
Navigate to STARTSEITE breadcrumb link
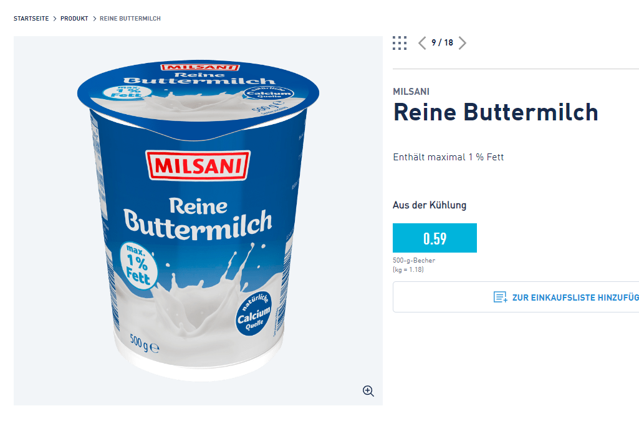point(31,19)
